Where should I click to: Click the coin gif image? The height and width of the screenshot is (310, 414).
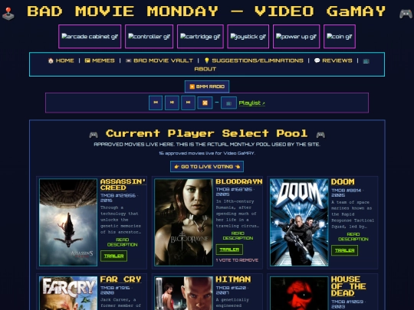coord(340,37)
